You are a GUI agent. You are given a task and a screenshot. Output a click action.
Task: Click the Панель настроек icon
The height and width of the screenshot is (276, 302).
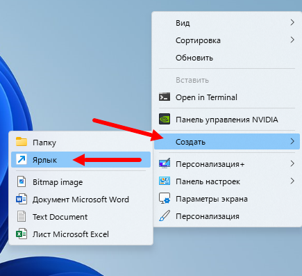click(165, 181)
